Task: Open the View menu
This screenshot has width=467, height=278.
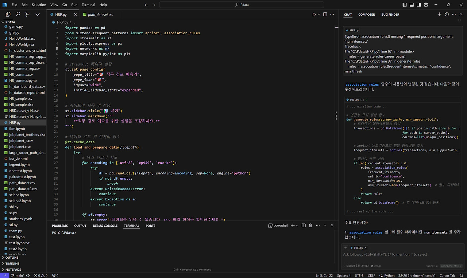Action: pos(54,5)
